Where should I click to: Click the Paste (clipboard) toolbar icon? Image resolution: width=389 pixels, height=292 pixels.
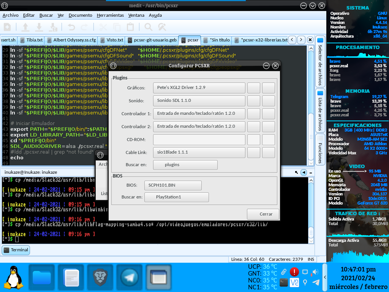click(130, 27)
